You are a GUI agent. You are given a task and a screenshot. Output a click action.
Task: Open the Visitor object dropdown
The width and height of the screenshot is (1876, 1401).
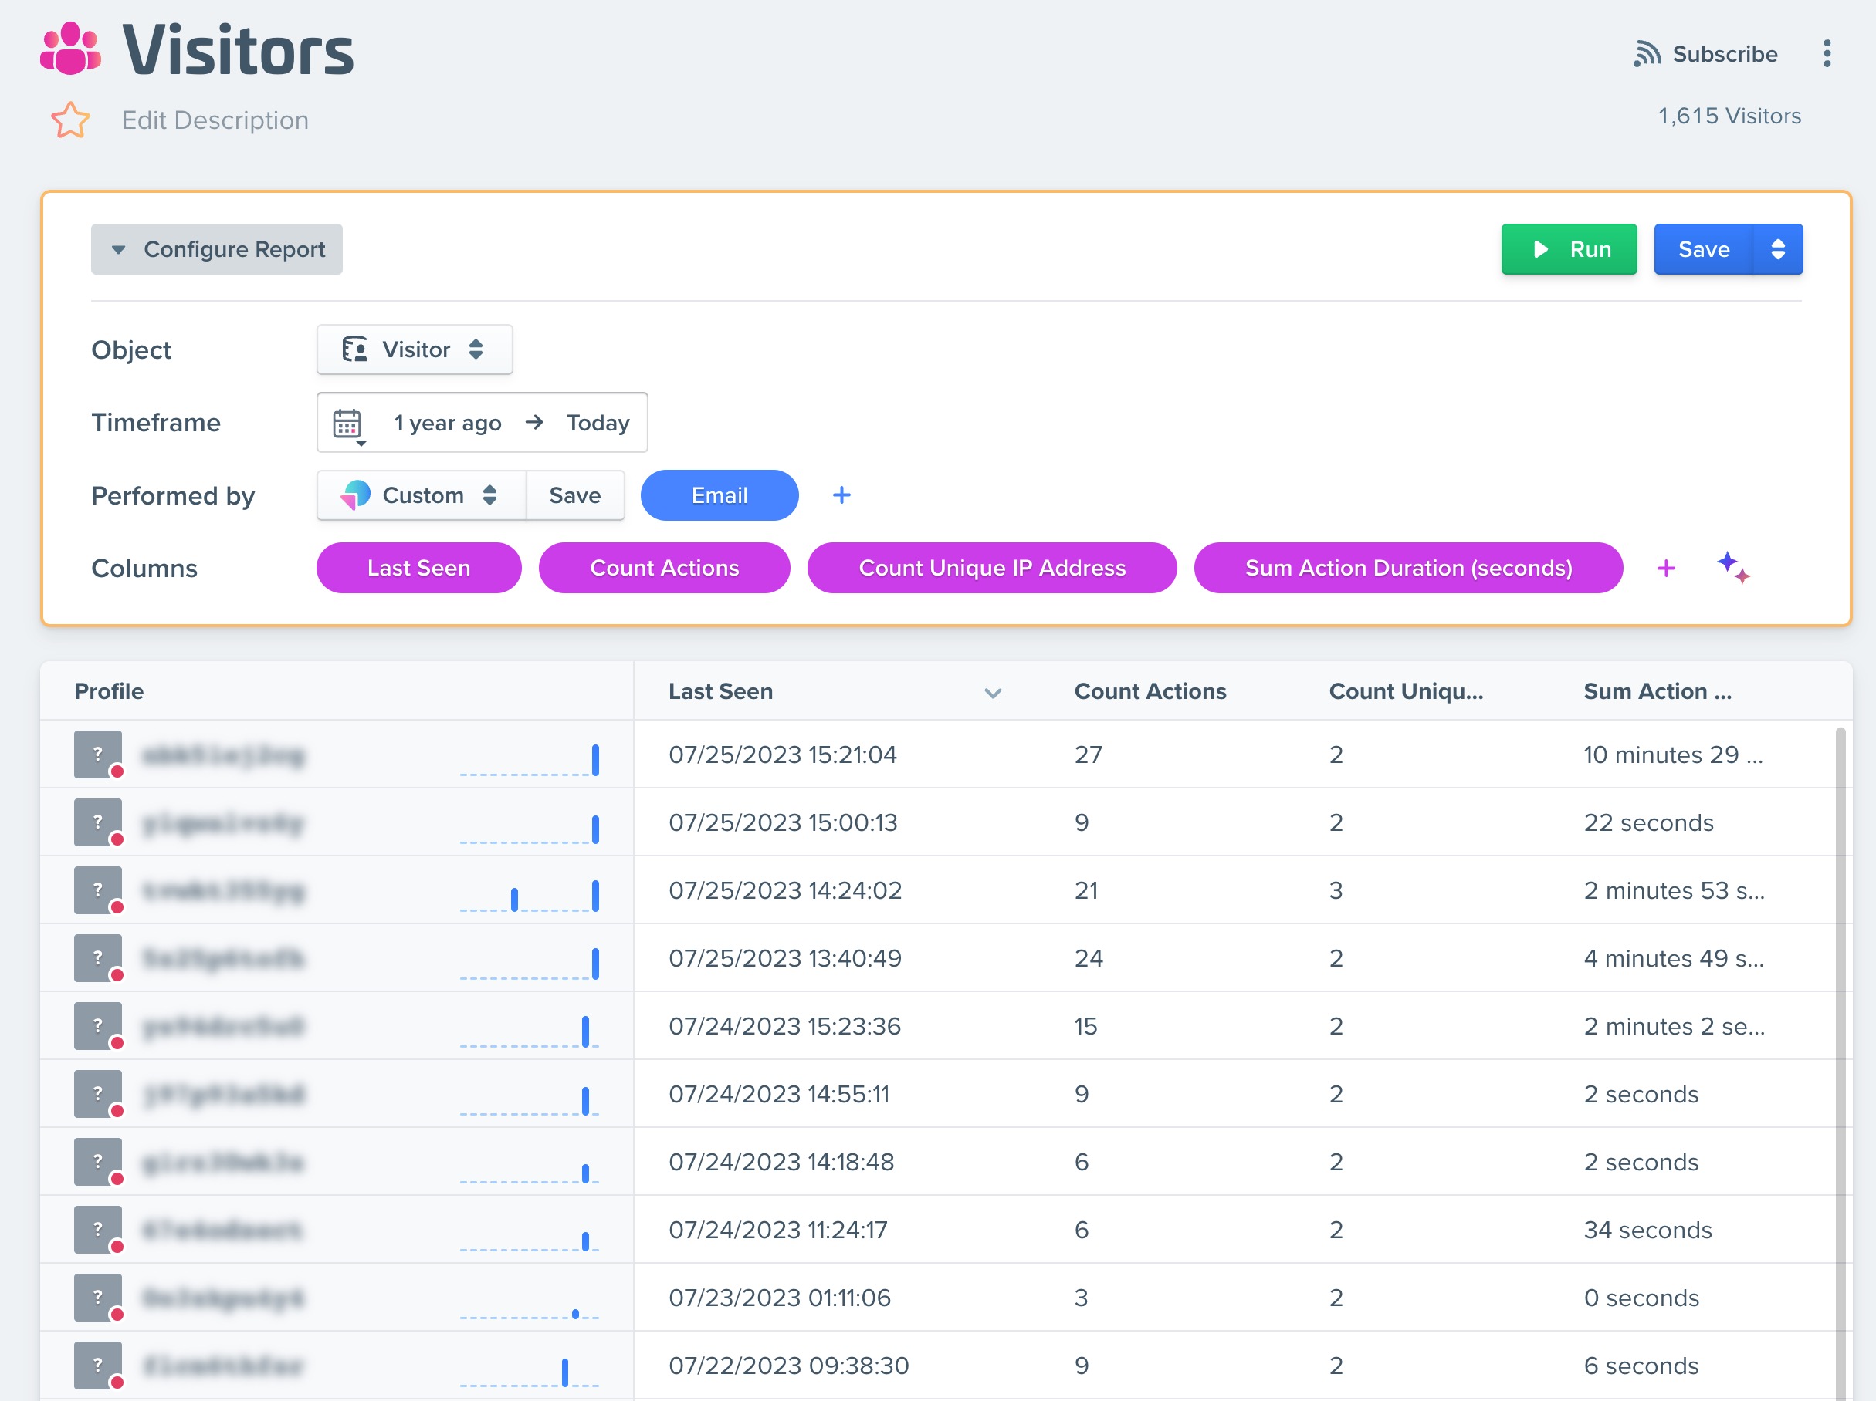414,349
